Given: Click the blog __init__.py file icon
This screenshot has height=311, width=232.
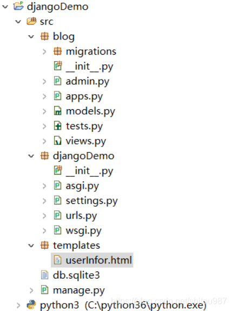Looking at the screenshot, I should tap(58, 66).
